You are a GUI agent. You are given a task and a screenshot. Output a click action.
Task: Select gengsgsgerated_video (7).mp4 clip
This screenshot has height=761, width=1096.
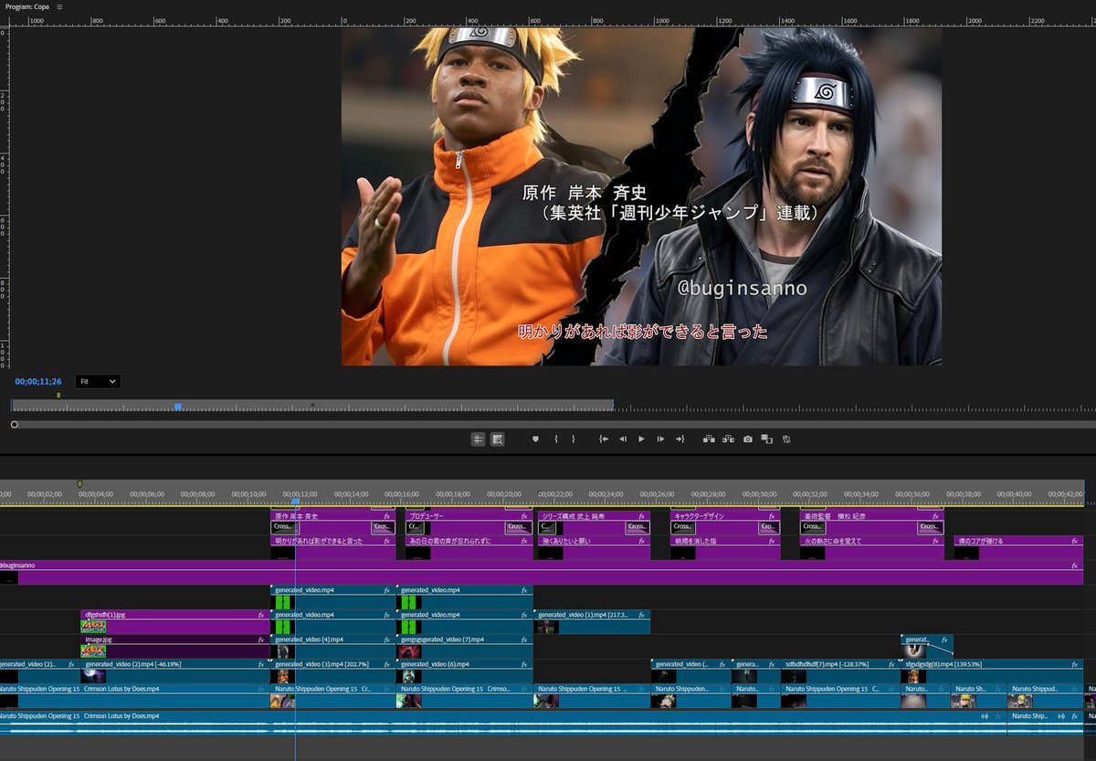coord(464,647)
